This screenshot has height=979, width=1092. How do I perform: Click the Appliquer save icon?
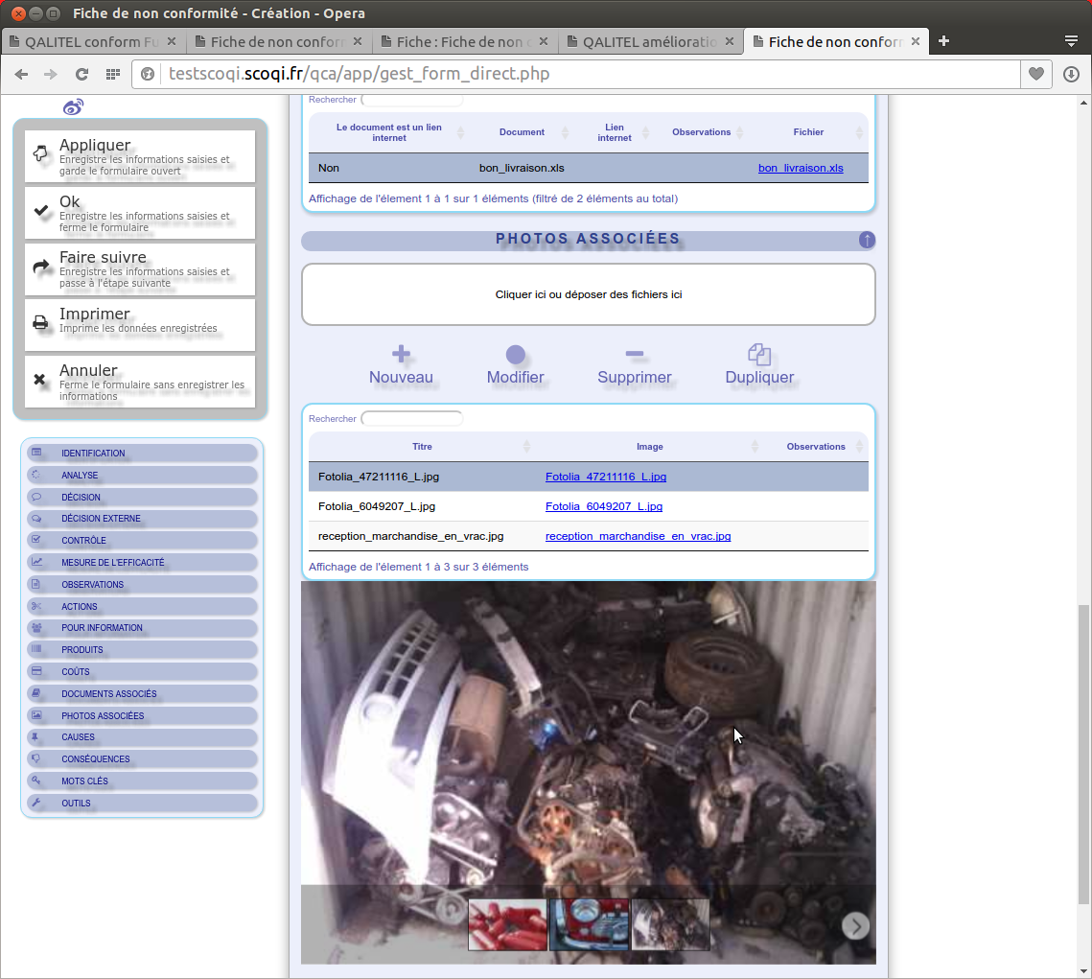pos(41,153)
